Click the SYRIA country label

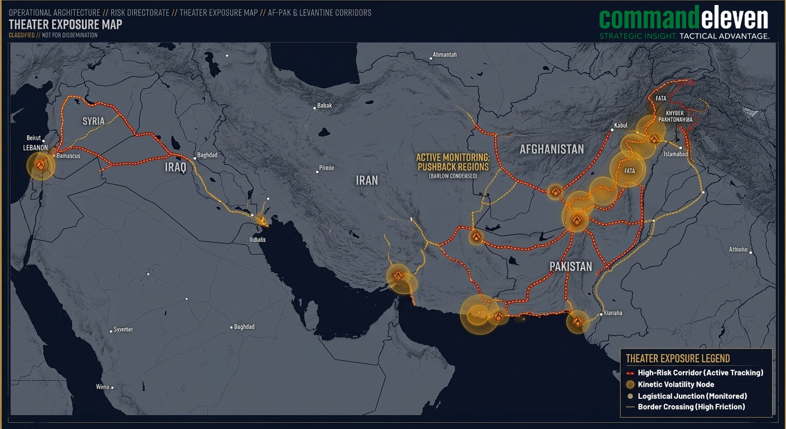pyautogui.click(x=93, y=121)
